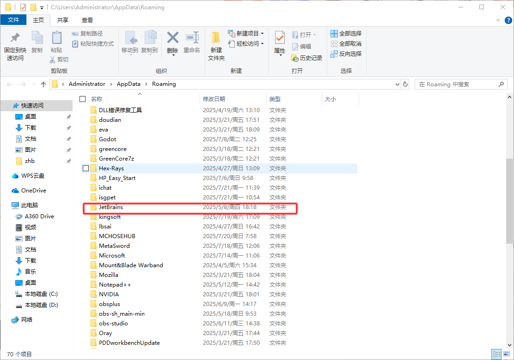Open WPS cloud drive in sidebar
The height and width of the screenshot is (360, 514).
click(28, 176)
